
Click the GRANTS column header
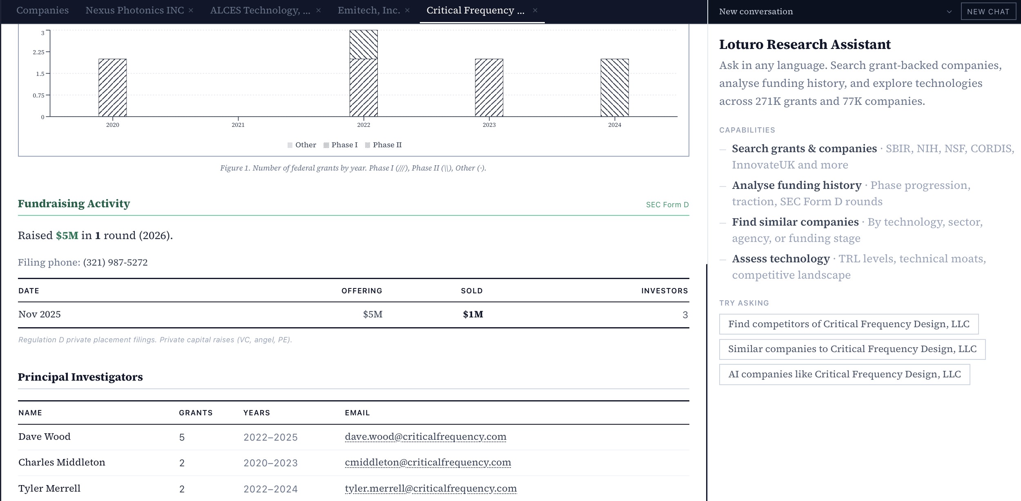(196, 413)
